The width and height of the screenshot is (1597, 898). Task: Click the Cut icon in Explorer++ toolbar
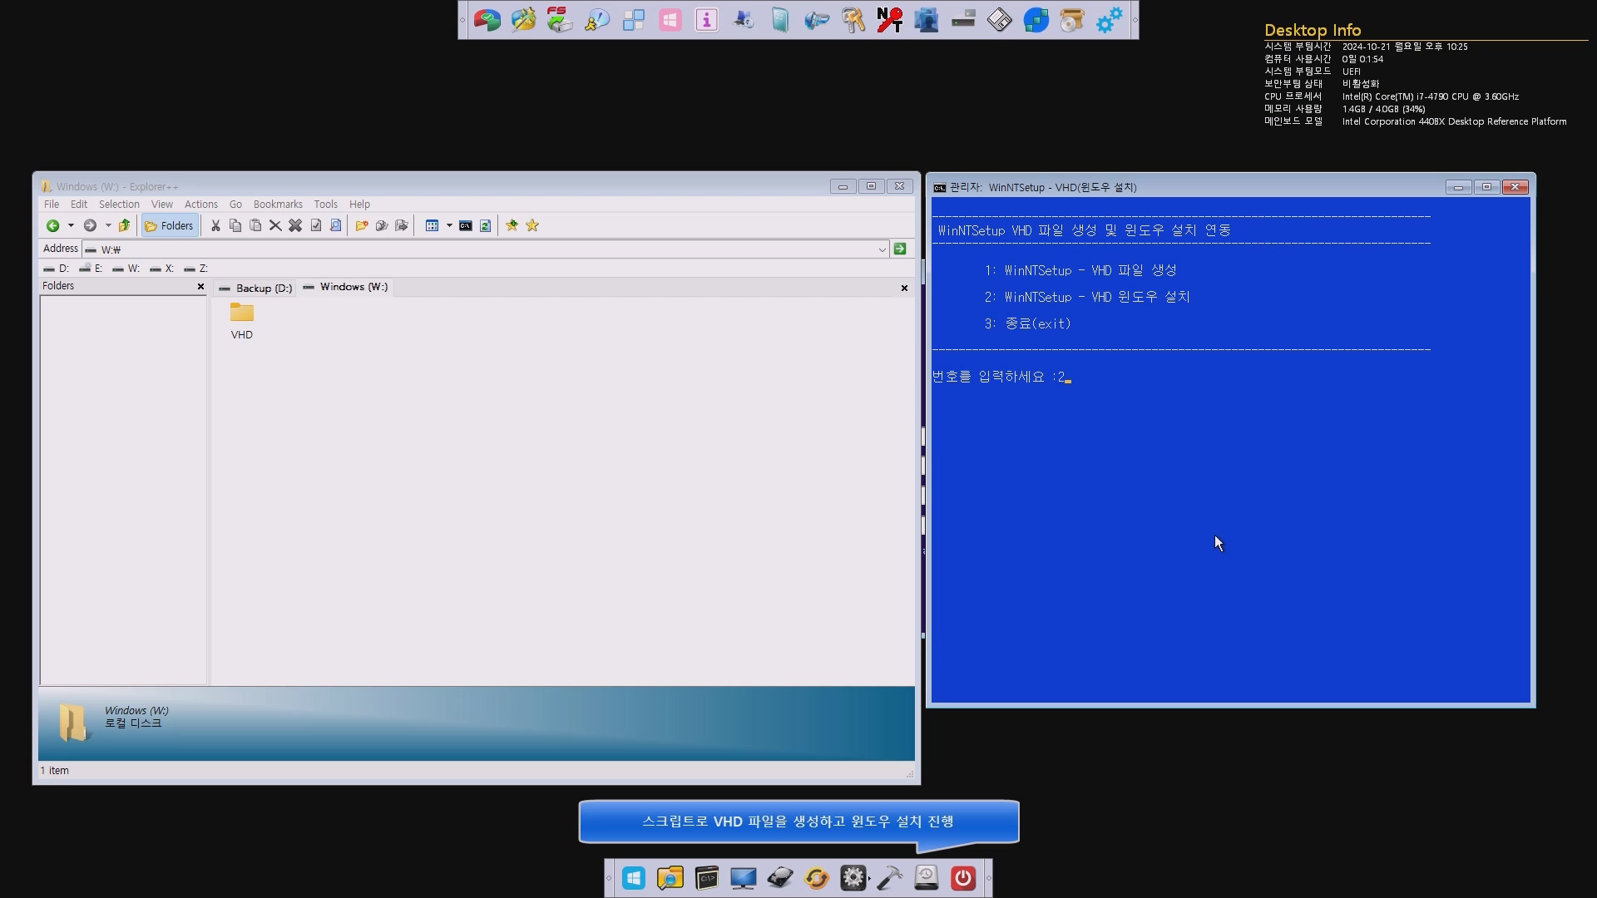pyautogui.click(x=216, y=226)
